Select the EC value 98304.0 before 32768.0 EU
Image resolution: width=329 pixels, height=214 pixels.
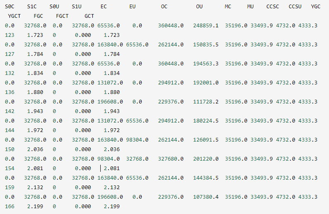(x=109, y=159)
